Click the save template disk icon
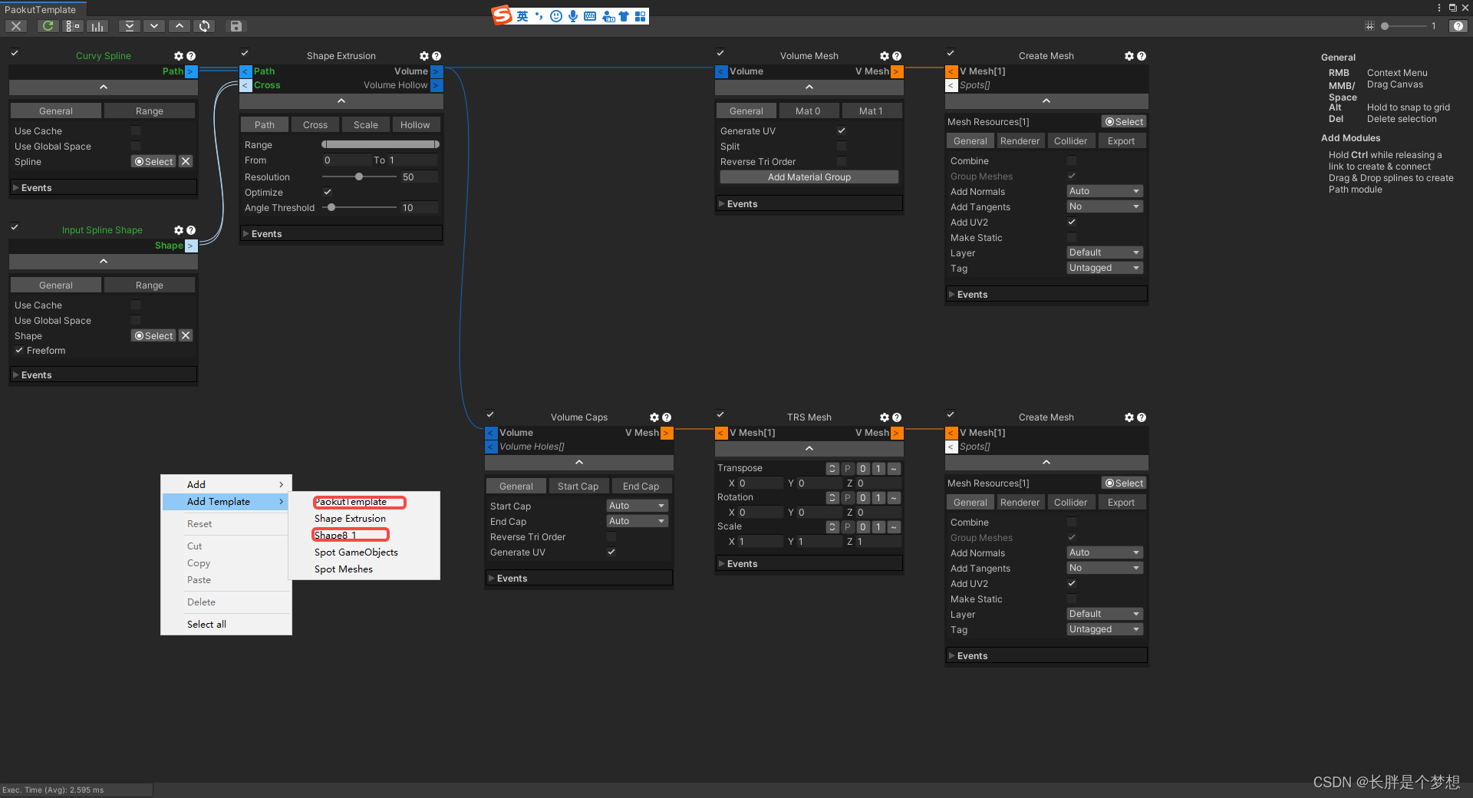 click(x=236, y=26)
